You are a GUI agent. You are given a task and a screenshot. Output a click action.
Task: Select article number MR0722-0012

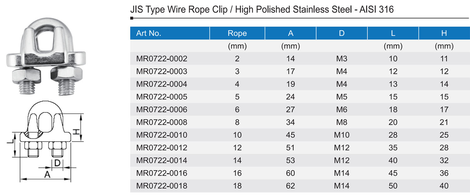click(x=162, y=148)
